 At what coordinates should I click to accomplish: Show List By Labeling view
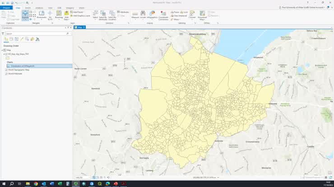tap(32, 39)
